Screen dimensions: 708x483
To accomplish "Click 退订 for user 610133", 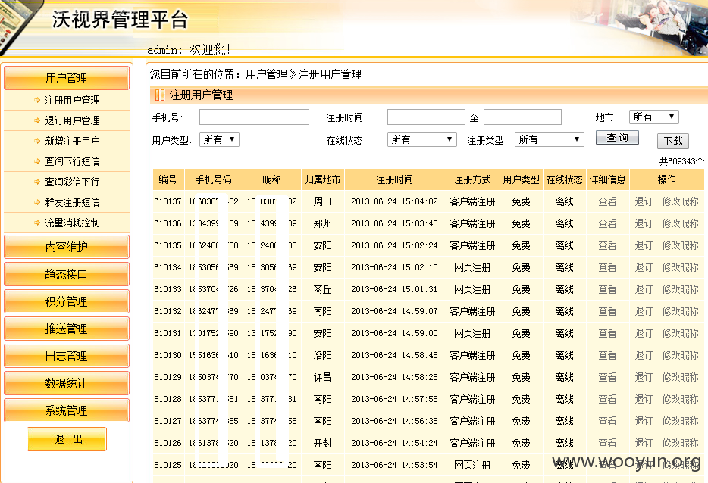I will click(x=644, y=289).
